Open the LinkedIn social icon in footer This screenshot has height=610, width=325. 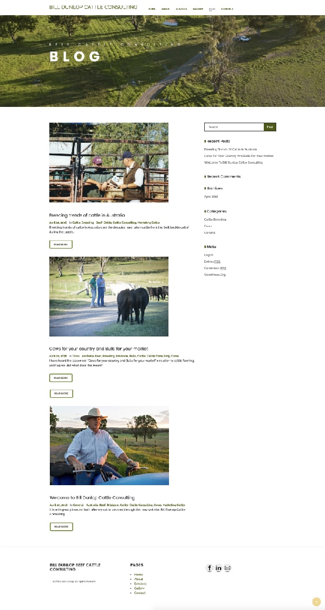point(219,568)
